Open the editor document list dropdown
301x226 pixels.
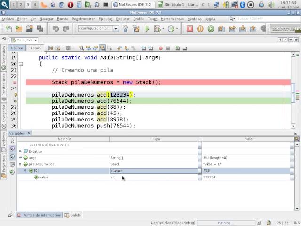coord(291,40)
